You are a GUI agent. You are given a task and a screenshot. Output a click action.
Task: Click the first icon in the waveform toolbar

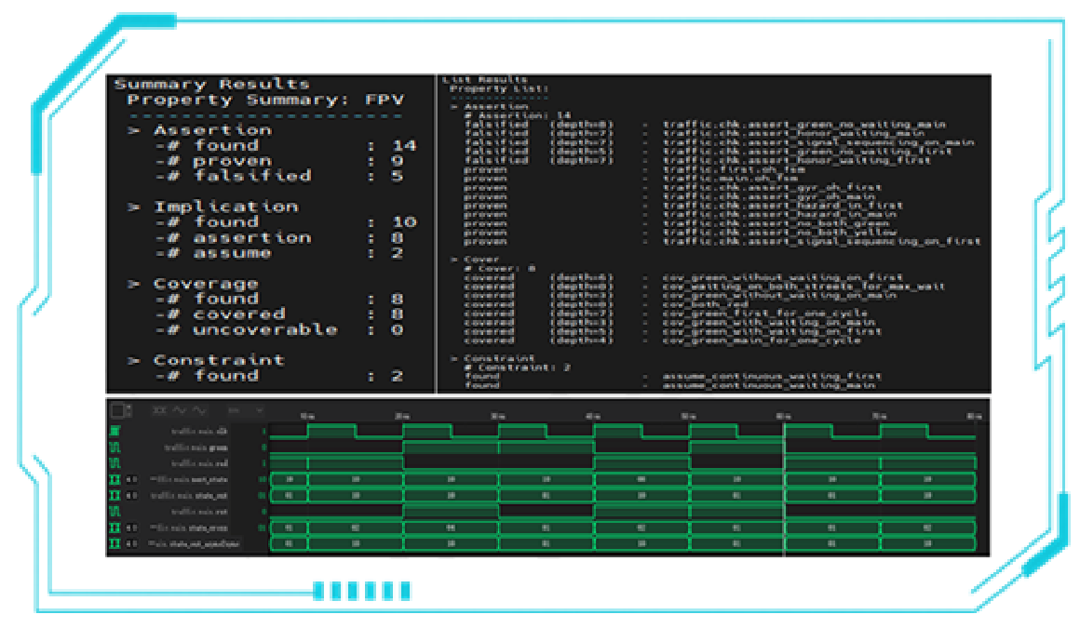click(x=159, y=410)
